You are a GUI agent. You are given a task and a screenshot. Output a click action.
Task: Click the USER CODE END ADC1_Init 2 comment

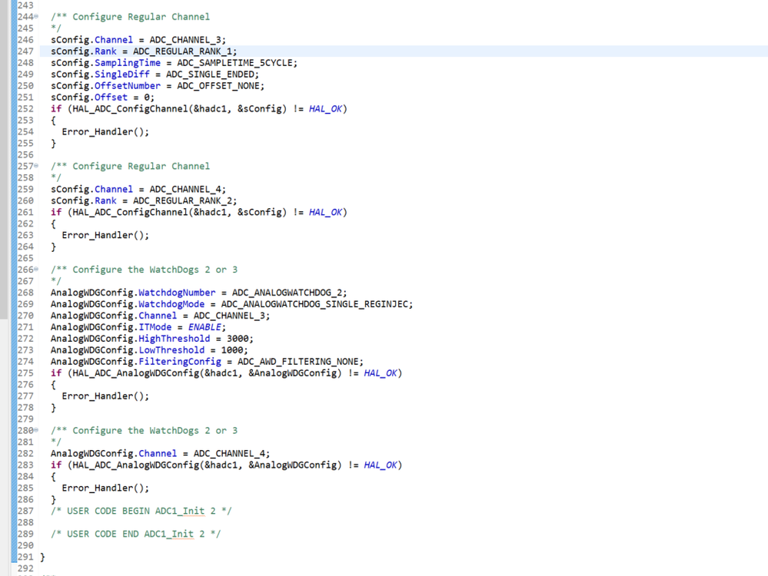(x=135, y=534)
